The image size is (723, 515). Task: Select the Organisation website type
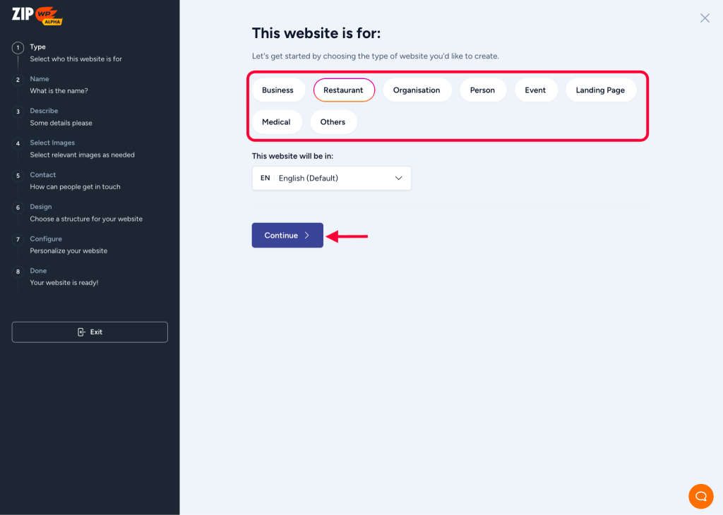tap(417, 90)
